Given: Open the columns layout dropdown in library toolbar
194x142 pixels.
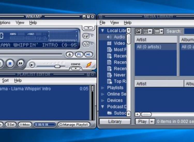Looking at the screenshot, I should point(159,31).
